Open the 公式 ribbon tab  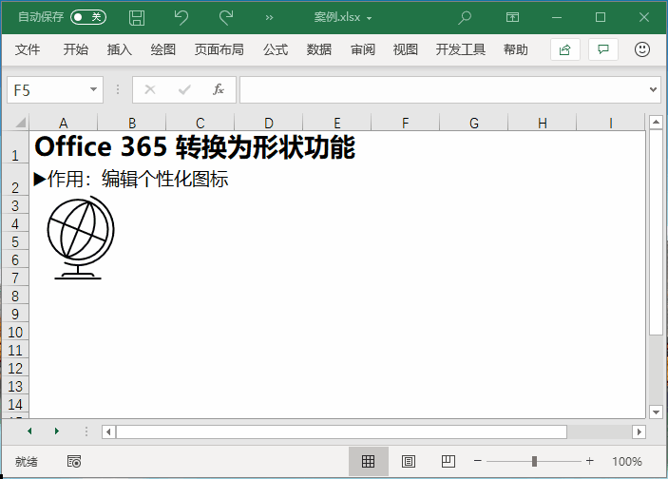[x=276, y=49]
